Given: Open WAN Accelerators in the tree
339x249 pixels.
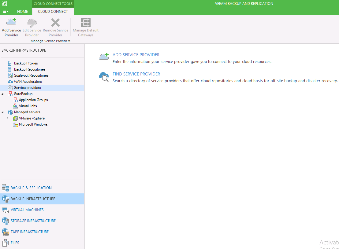Looking at the screenshot, I should click(x=28, y=81).
